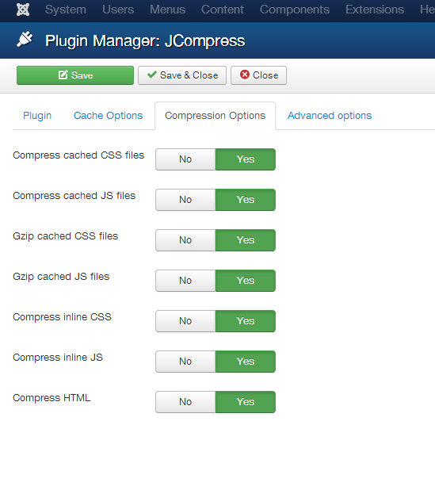
Task: Set Compress HTML to No
Action: click(185, 402)
